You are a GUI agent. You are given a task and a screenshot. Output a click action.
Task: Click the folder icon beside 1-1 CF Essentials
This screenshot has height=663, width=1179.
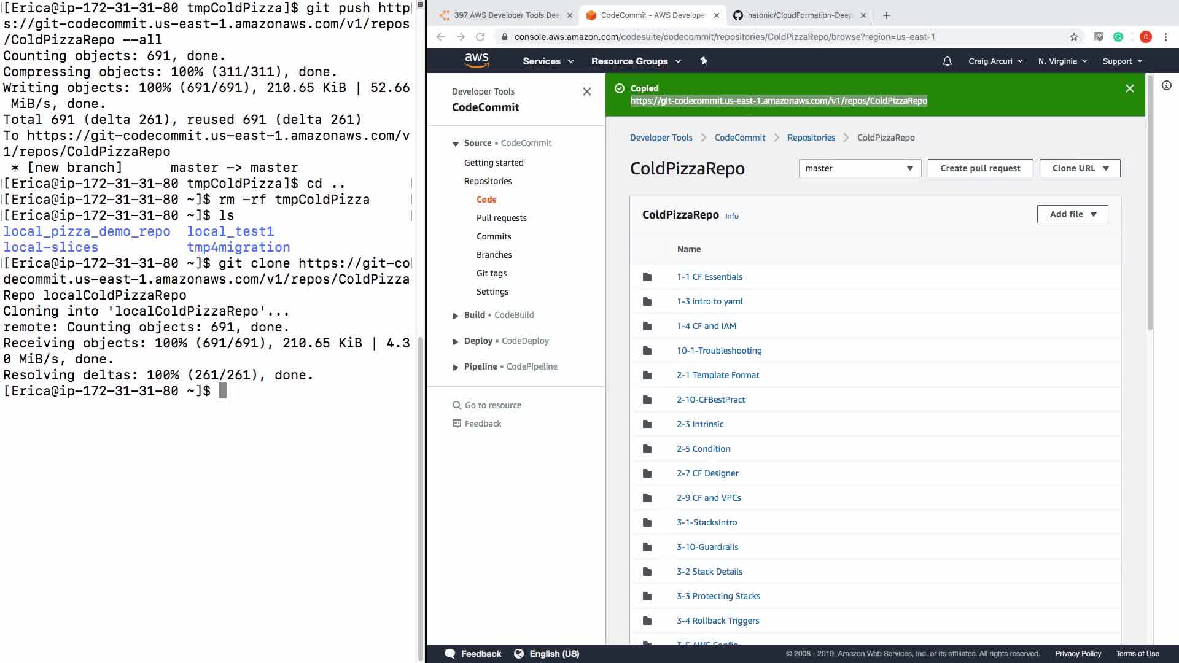point(647,277)
